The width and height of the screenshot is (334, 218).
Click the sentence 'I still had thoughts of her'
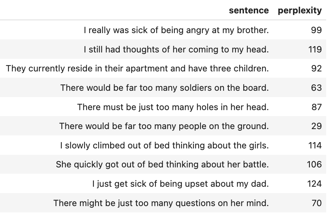click(179, 49)
